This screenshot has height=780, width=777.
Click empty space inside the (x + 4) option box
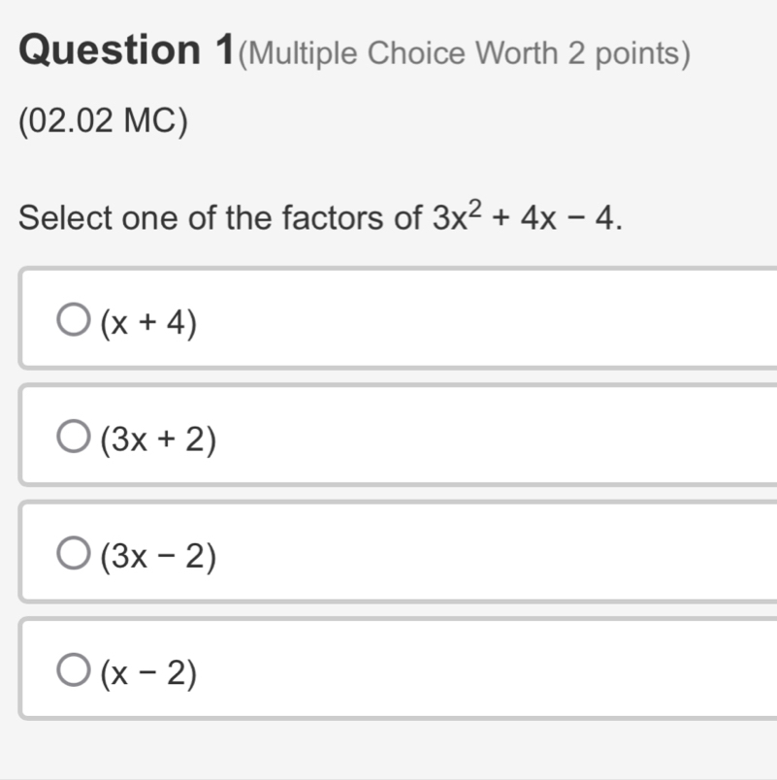485,320
